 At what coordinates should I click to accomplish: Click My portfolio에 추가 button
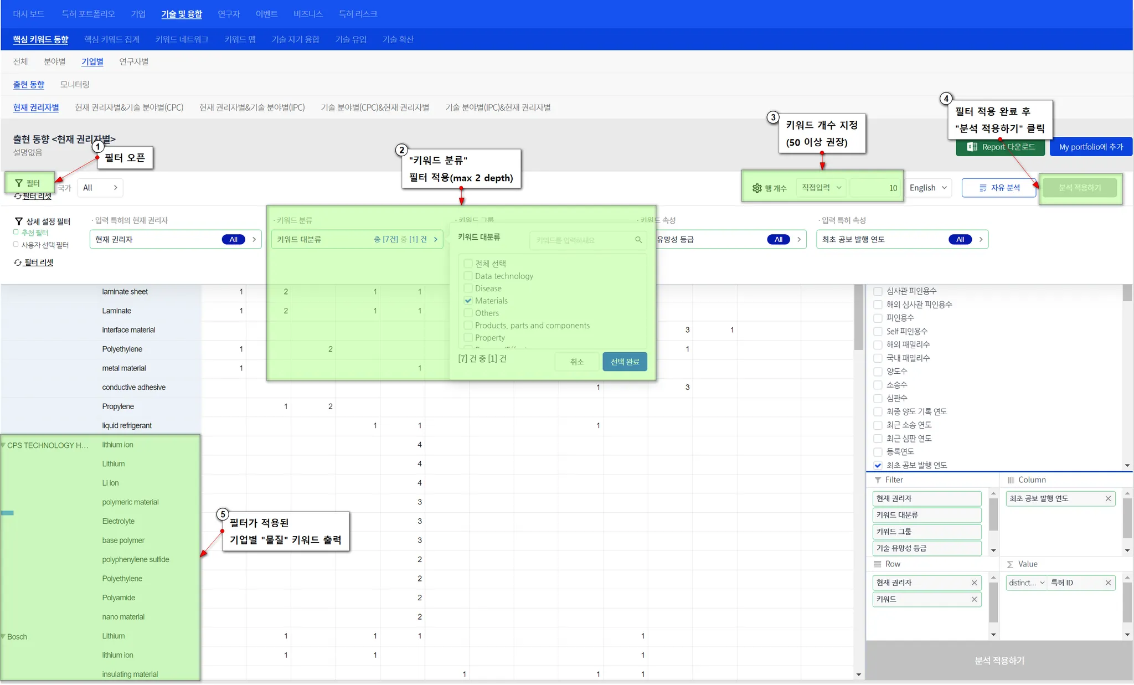(1090, 147)
